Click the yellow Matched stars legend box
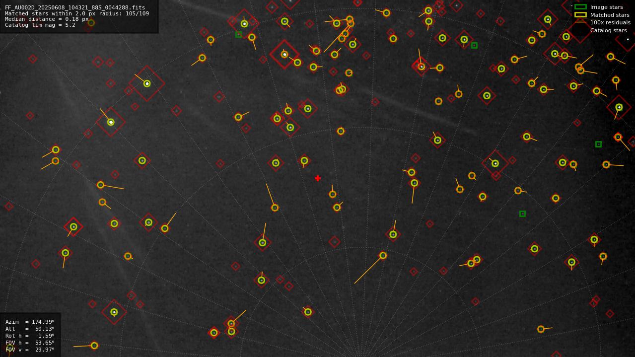635x357 pixels. (580, 15)
